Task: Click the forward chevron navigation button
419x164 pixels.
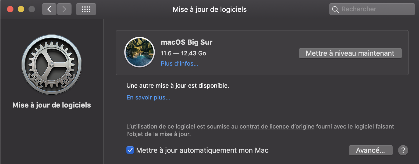Action: (x=64, y=9)
